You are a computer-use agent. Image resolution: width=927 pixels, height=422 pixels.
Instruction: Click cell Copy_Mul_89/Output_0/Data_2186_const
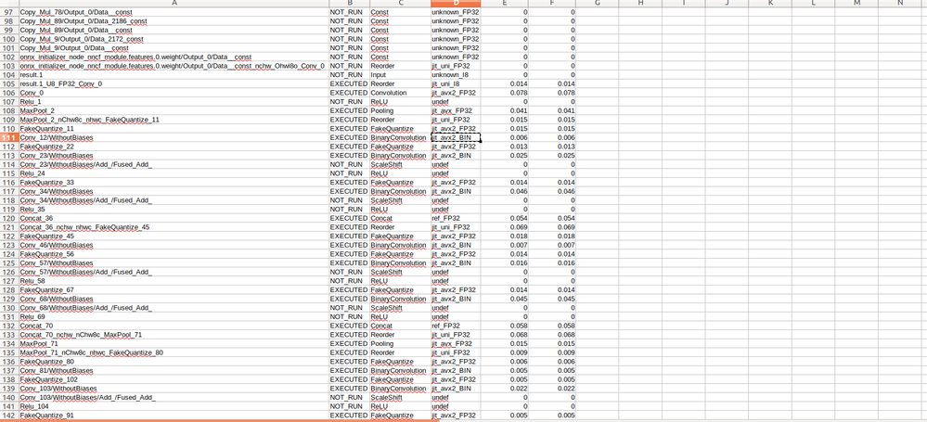click(174, 20)
